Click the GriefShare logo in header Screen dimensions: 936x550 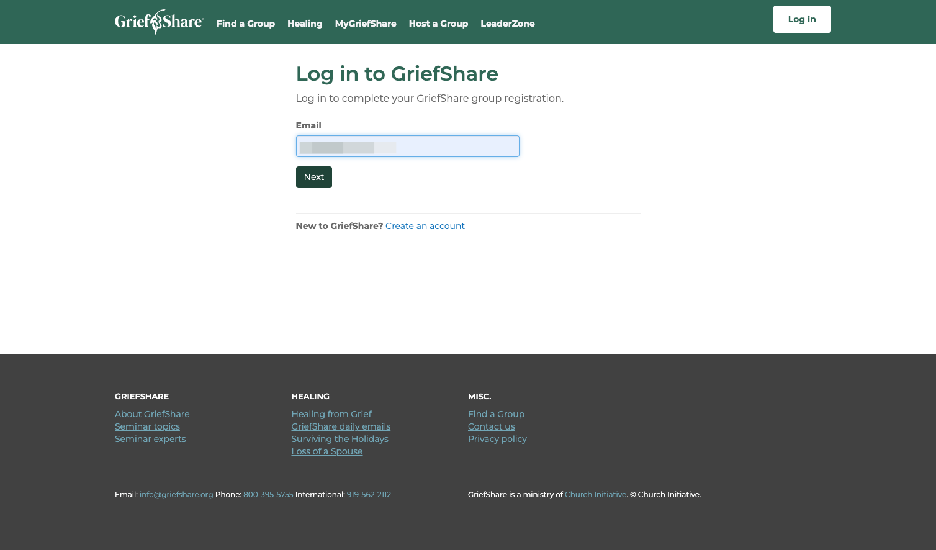coord(160,22)
